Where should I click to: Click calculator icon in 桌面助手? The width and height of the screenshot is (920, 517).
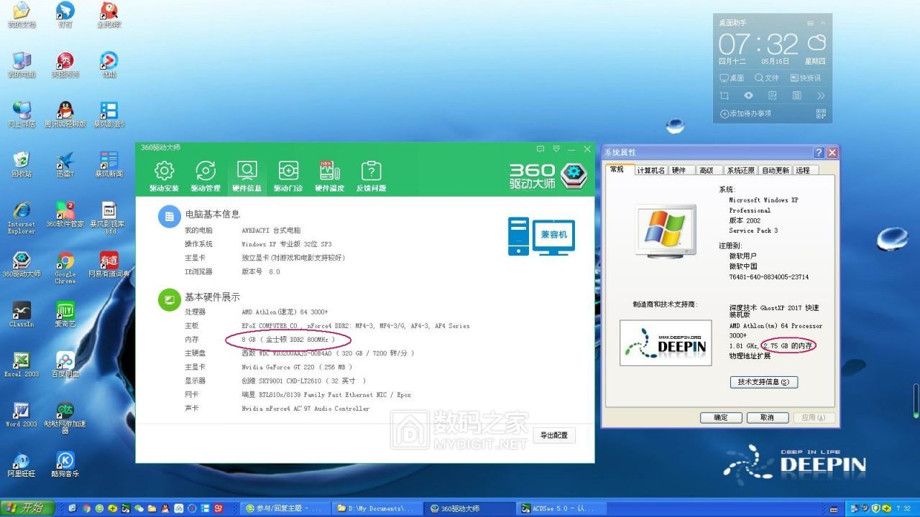click(x=796, y=96)
